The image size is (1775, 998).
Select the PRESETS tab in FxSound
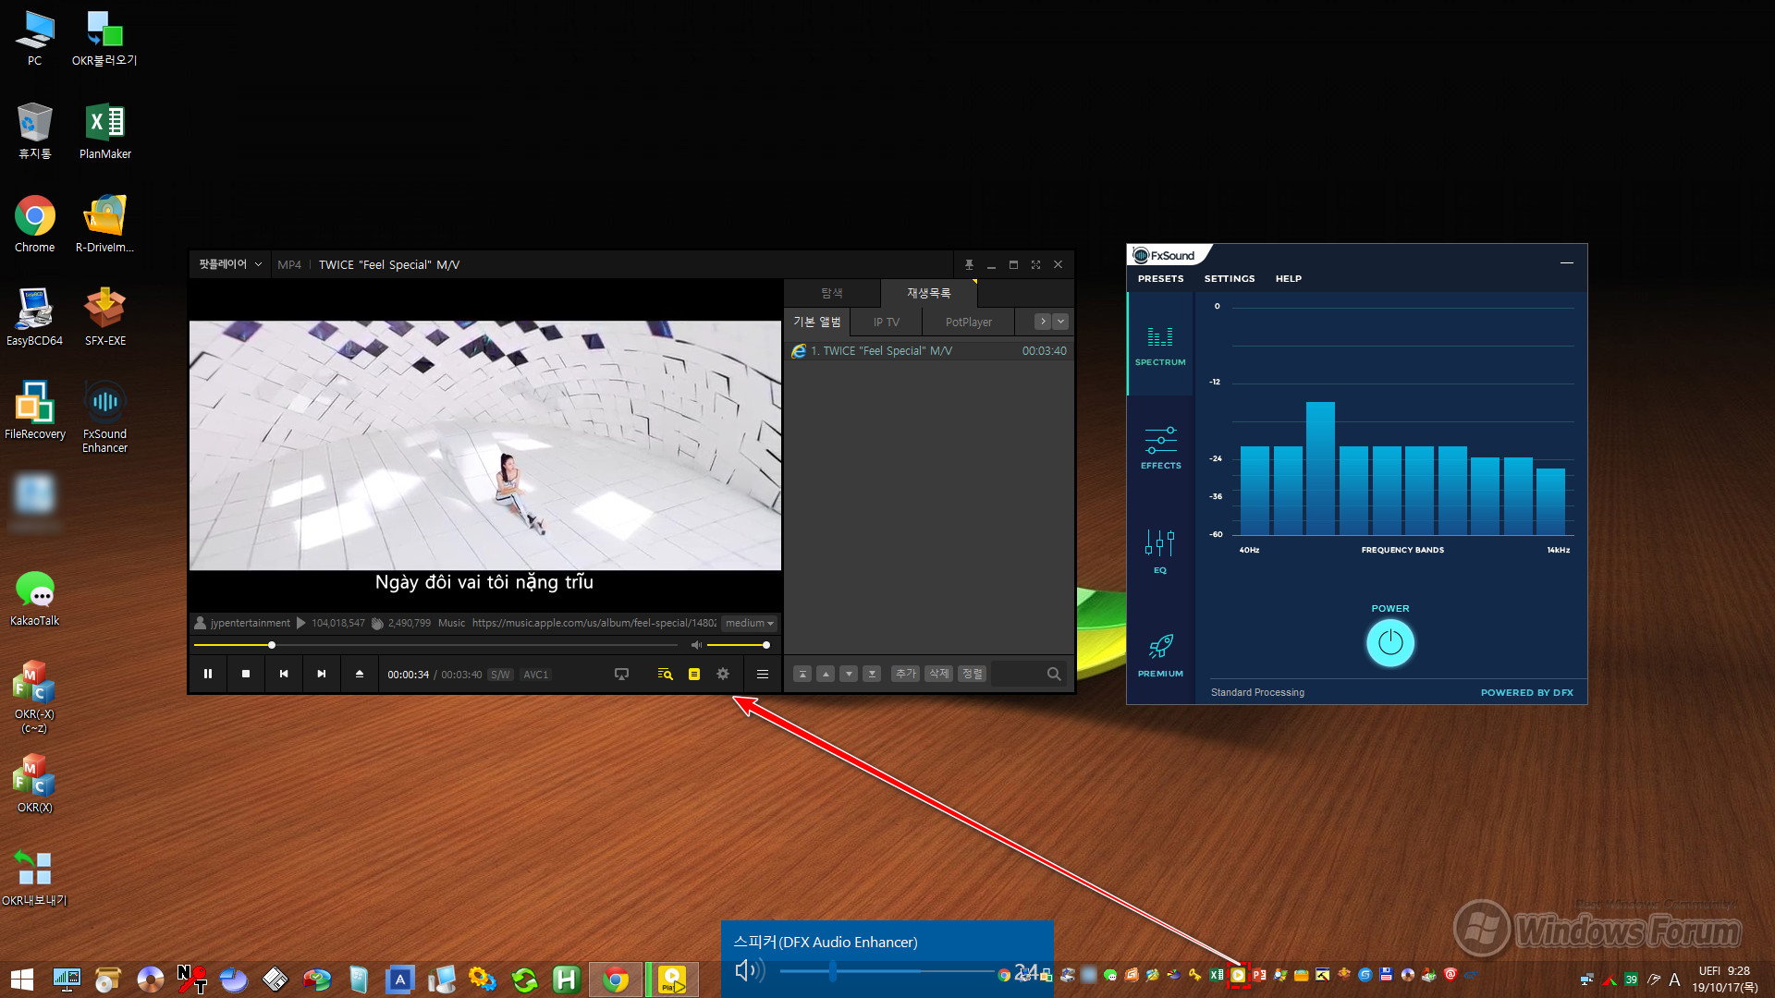pyautogui.click(x=1159, y=278)
